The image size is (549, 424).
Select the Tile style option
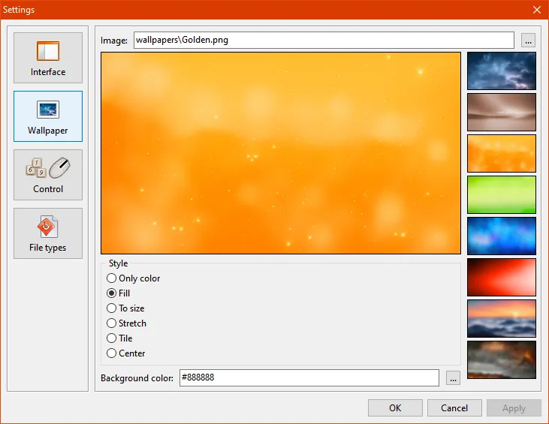(119, 338)
